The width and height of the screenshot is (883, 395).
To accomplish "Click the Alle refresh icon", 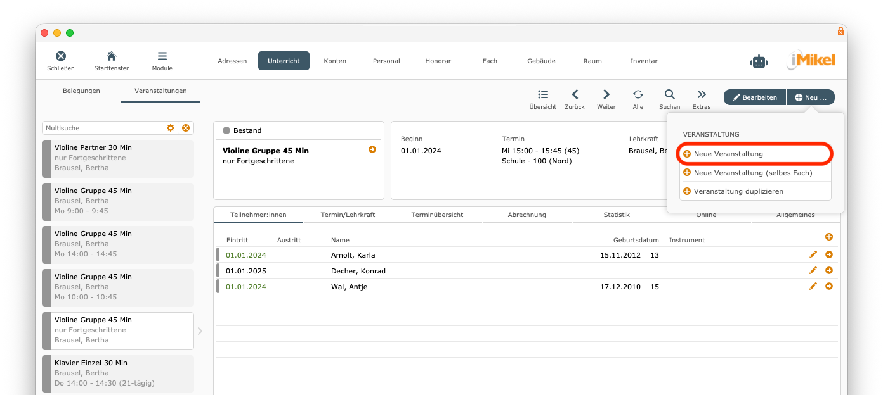I will 638,95.
